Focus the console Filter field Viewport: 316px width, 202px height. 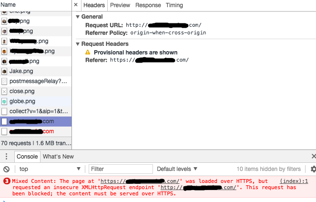pyautogui.click(x=121, y=169)
